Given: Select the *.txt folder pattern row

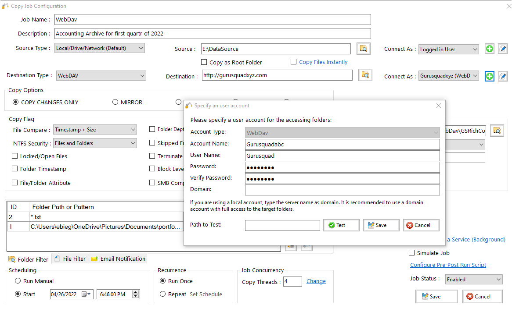Looking at the screenshot, I should pos(95,217).
